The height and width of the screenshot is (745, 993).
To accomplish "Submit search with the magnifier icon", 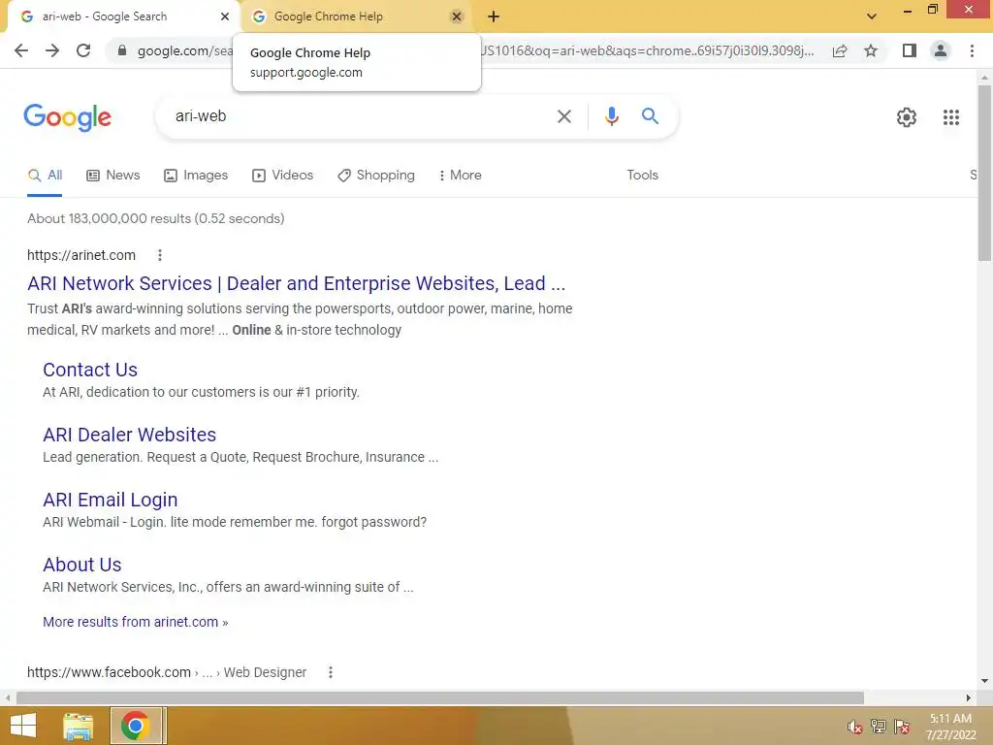I will tap(650, 116).
